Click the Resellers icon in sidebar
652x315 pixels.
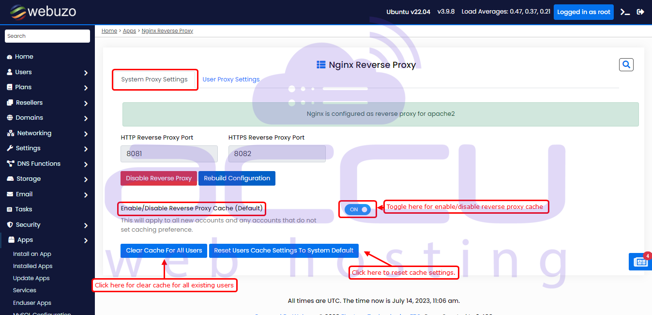tap(10, 103)
